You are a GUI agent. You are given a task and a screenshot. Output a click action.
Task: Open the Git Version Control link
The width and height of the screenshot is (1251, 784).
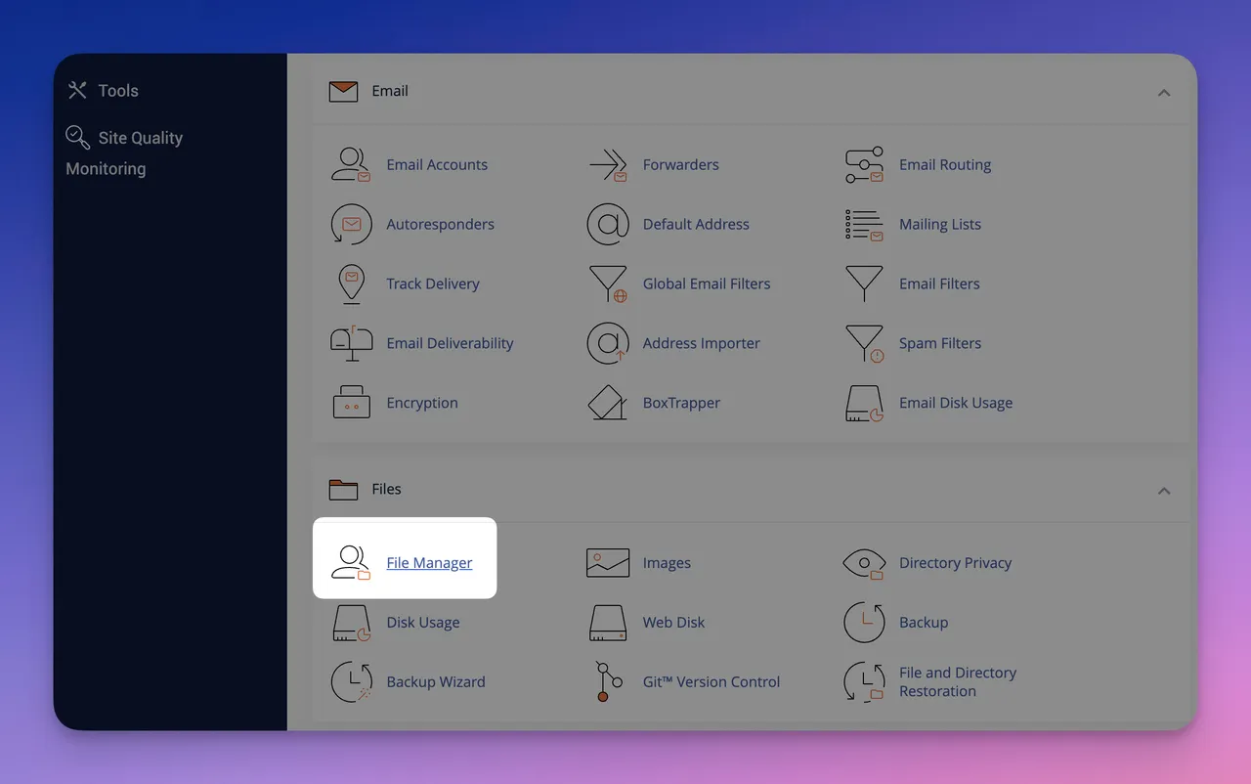pos(712,682)
